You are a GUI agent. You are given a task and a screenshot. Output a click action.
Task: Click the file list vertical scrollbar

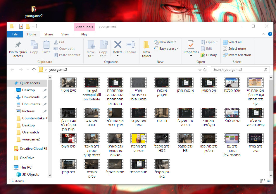click(271, 126)
